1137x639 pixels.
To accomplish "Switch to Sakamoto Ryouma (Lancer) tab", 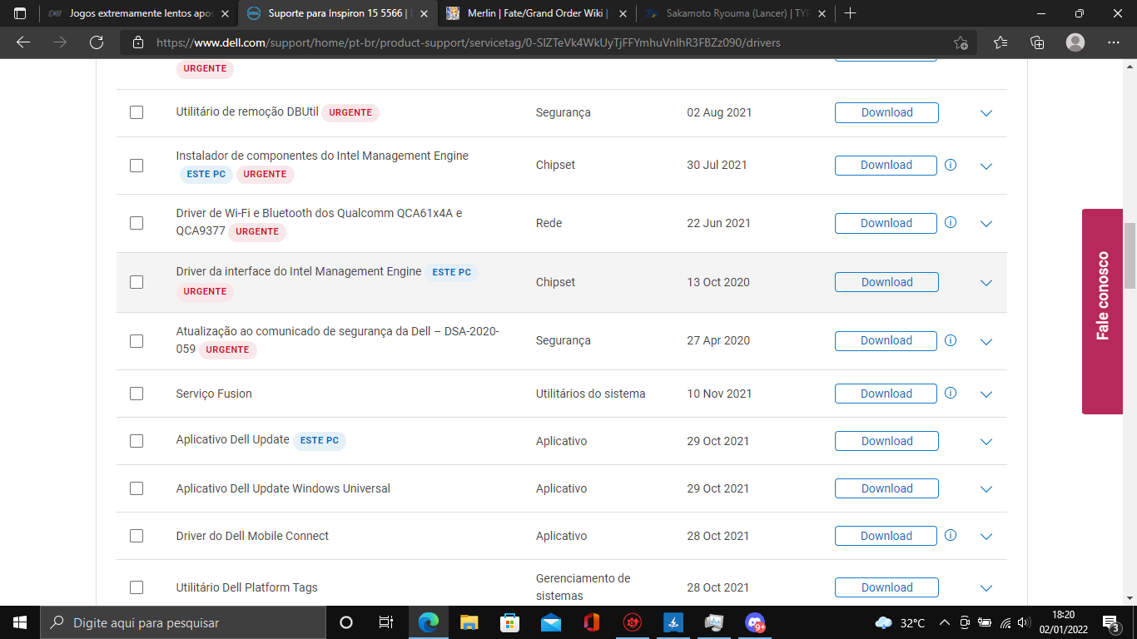I will [x=737, y=14].
